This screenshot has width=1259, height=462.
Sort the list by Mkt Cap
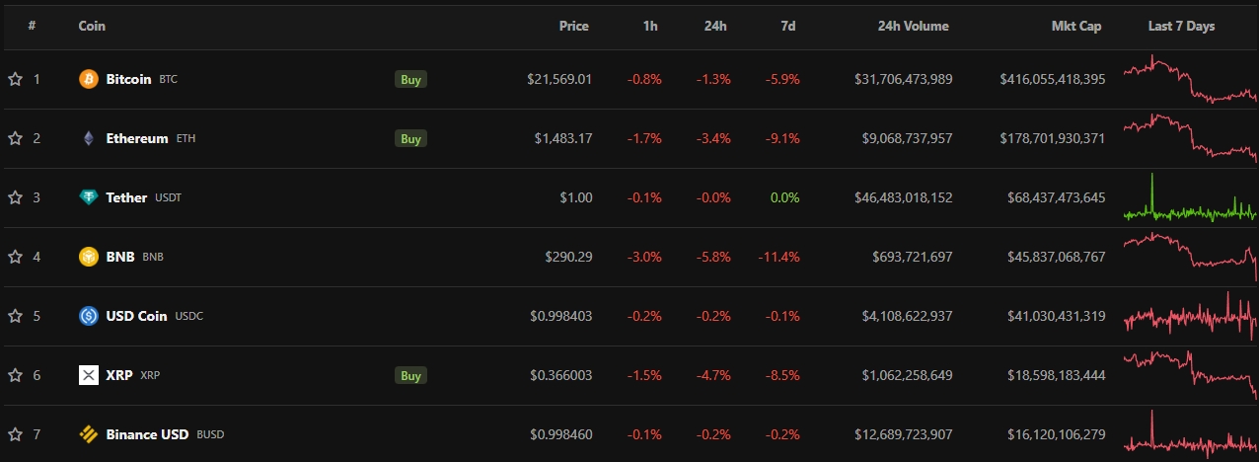pos(1076,26)
